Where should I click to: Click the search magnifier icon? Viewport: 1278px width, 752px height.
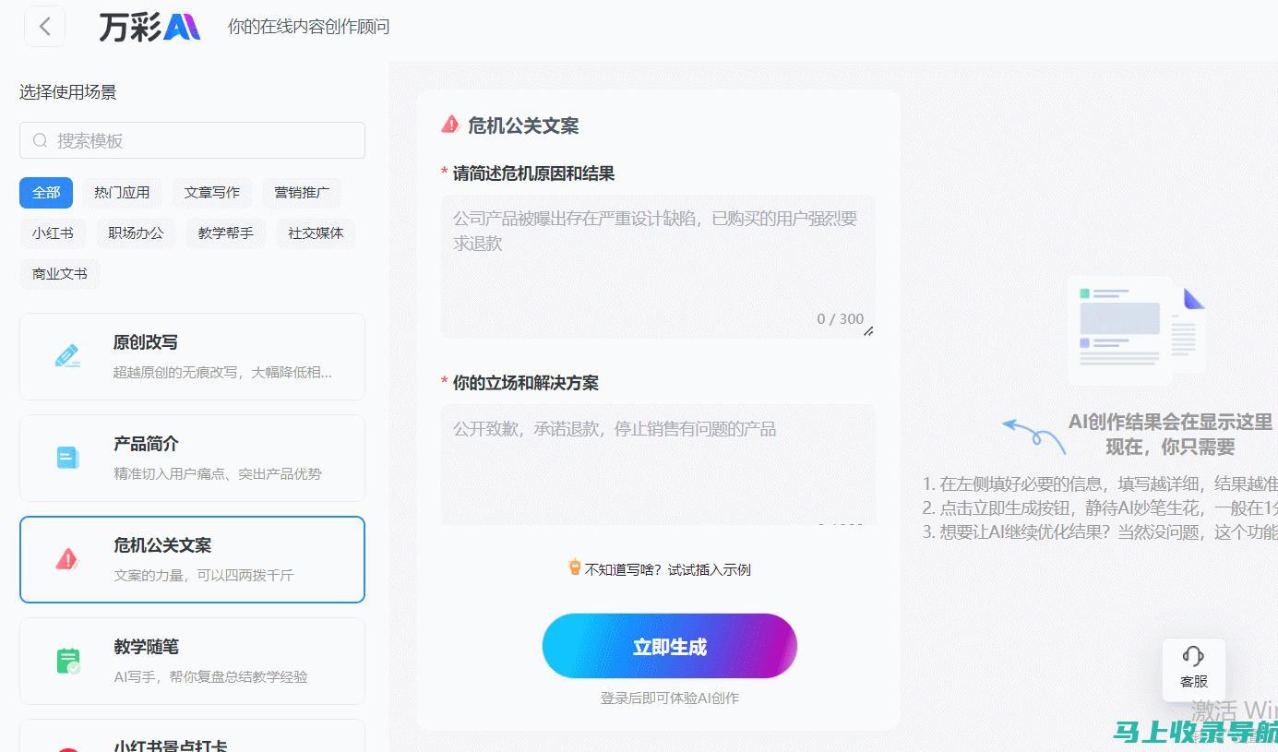[x=40, y=140]
